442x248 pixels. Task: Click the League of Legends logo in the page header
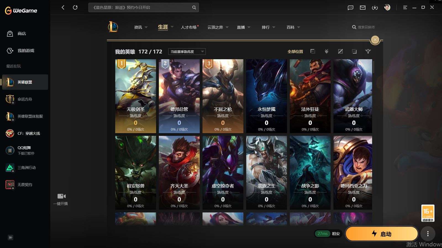pos(113,27)
